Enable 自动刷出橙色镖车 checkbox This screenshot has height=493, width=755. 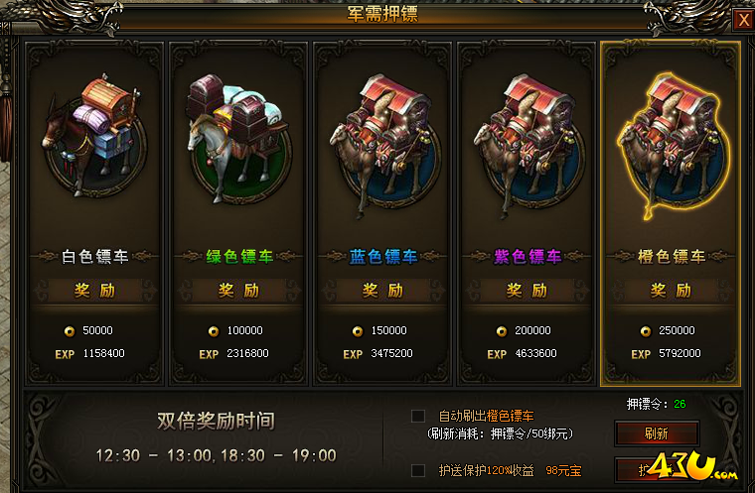pyautogui.click(x=418, y=416)
